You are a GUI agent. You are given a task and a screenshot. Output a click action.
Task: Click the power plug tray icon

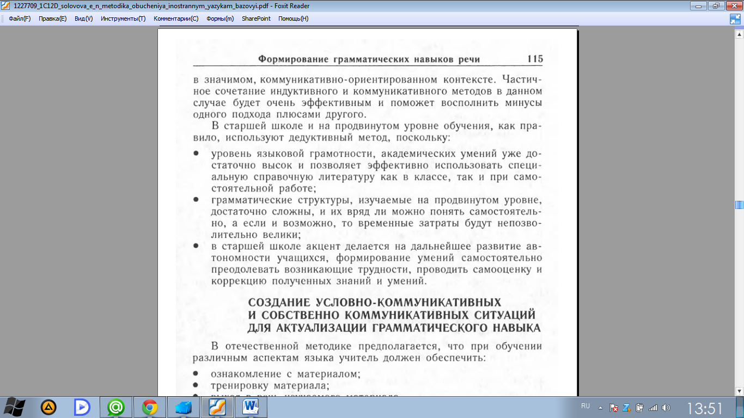639,407
